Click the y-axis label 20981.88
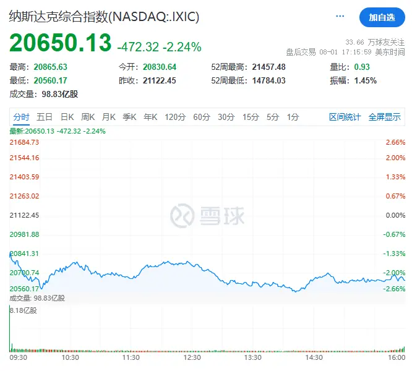This screenshot has width=412, height=371. [24, 234]
